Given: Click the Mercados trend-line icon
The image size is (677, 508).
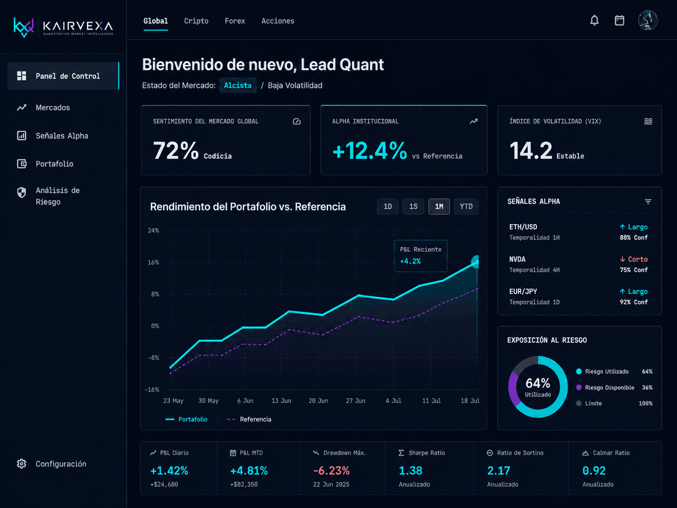Looking at the screenshot, I should tap(22, 108).
